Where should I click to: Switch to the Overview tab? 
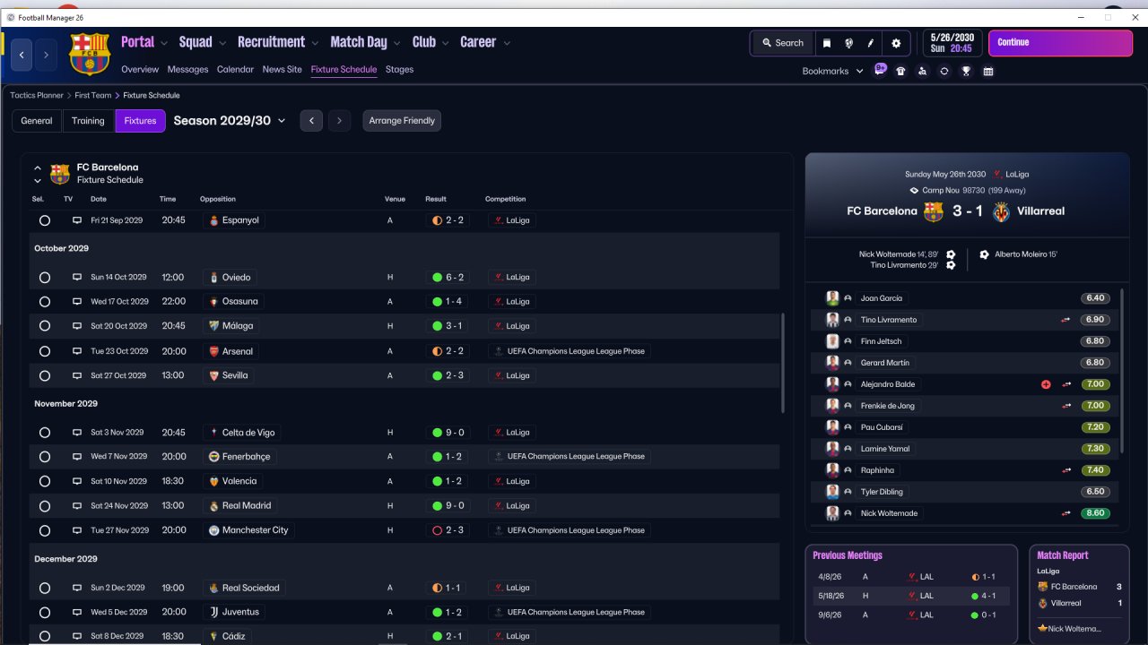[140, 69]
